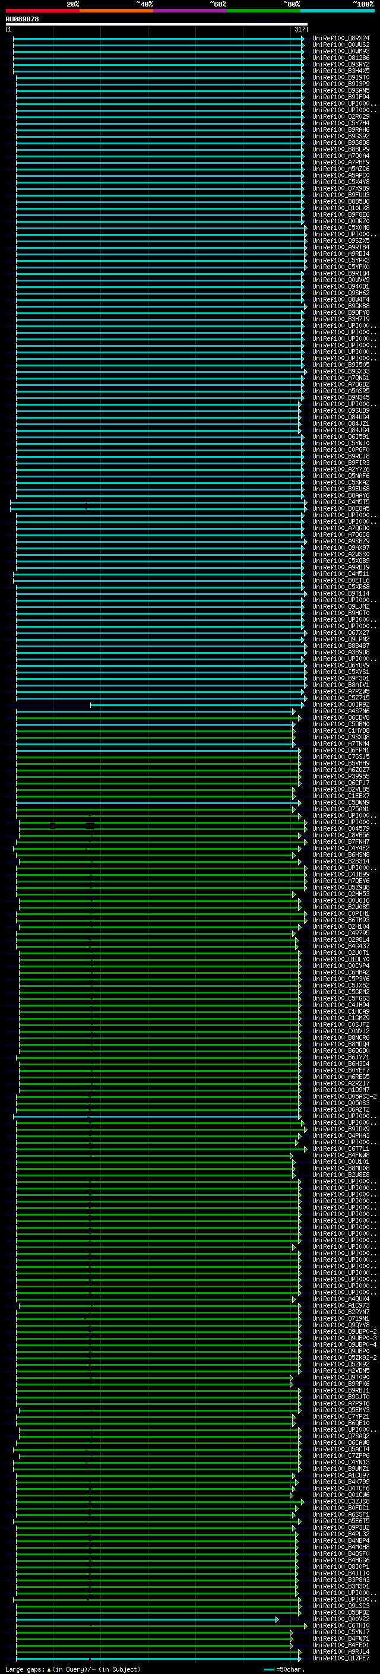Select hit UniRef100_B9I9T0

click(341, 77)
